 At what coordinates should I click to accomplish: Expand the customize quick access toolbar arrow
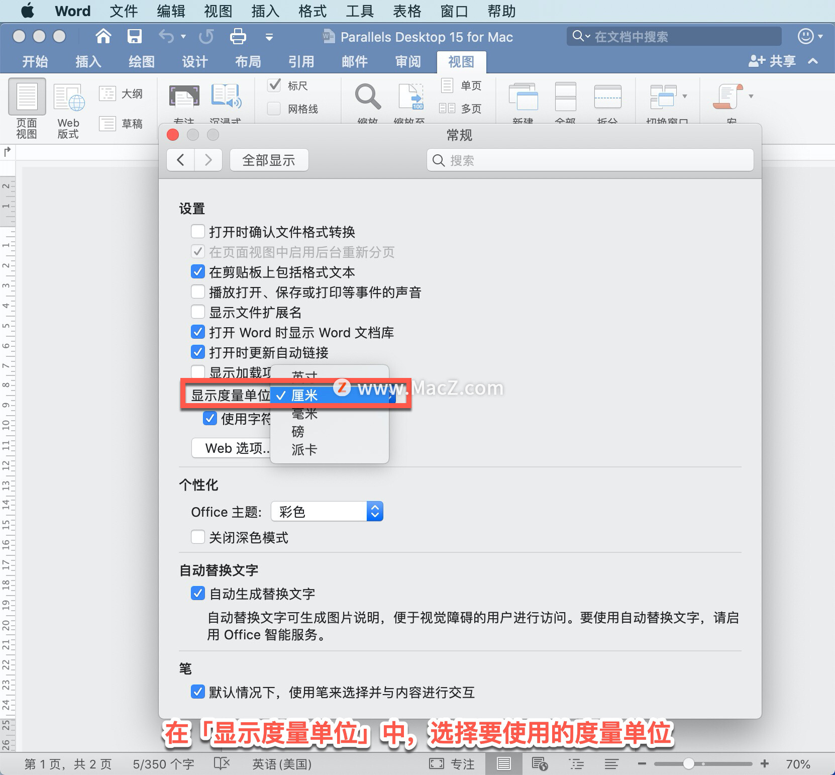269,37
